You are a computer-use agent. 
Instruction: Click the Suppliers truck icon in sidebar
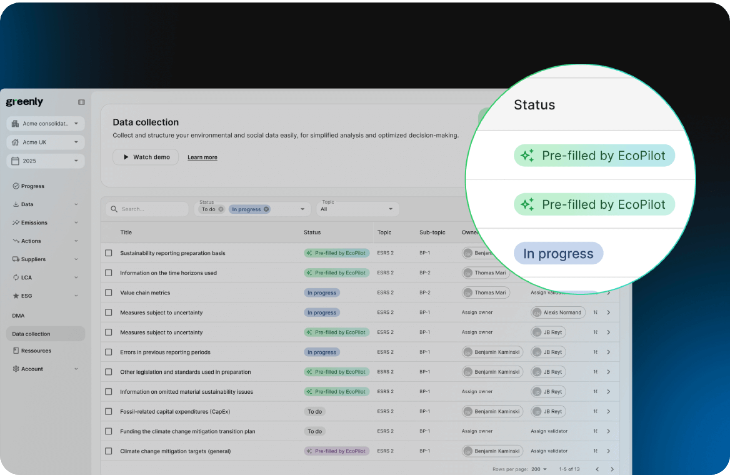[x=16, y=259]
